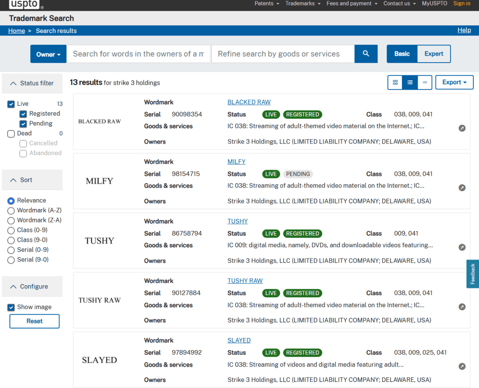Switch to compact row view icon
The image size is (479, 388).
(424, 82)
